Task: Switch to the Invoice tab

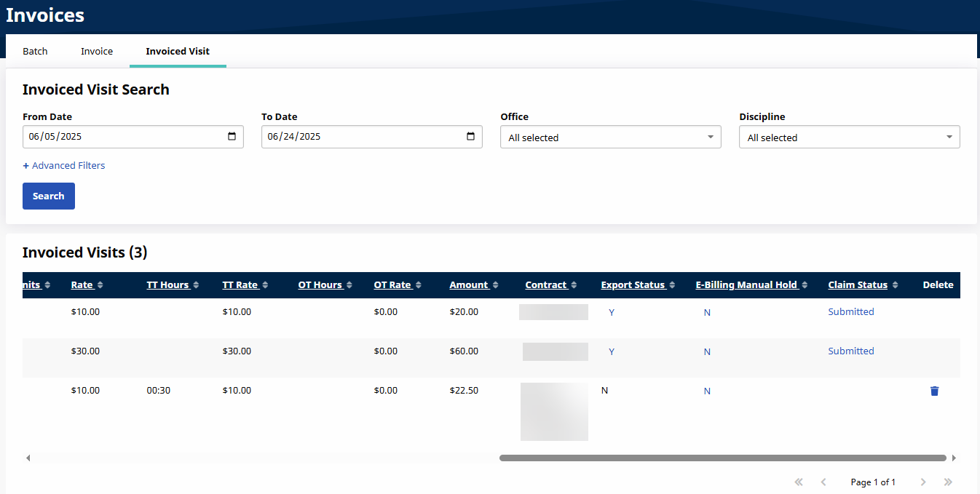Action: pos(97,52)
